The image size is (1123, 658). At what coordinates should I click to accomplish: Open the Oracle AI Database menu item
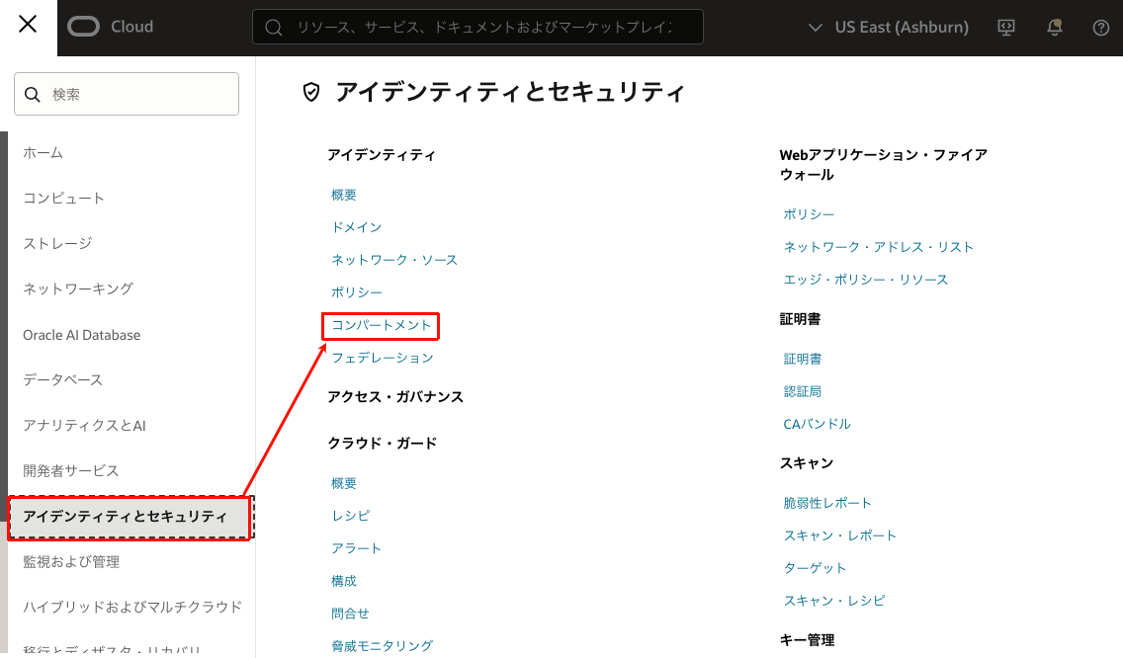click(x=82, y=335)
